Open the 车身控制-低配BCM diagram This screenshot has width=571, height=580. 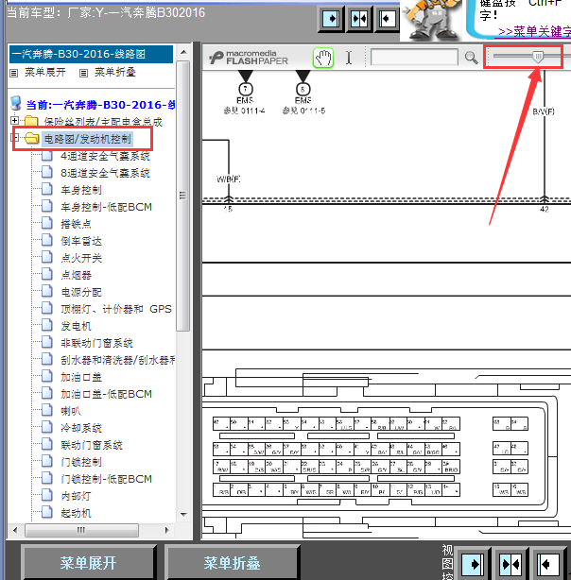click(106, 207)
